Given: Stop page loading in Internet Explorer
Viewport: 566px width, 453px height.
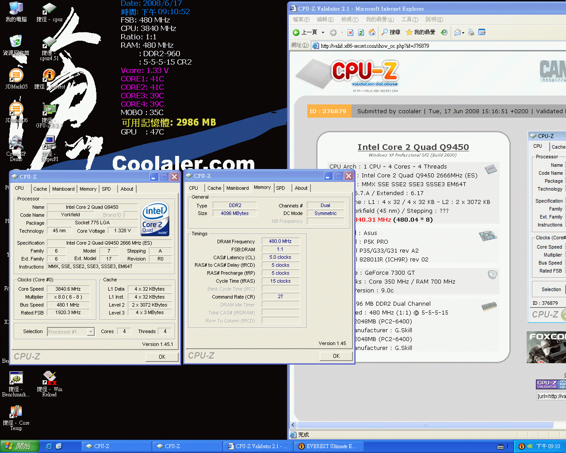Looking at the screenshot, I should 350,32.
